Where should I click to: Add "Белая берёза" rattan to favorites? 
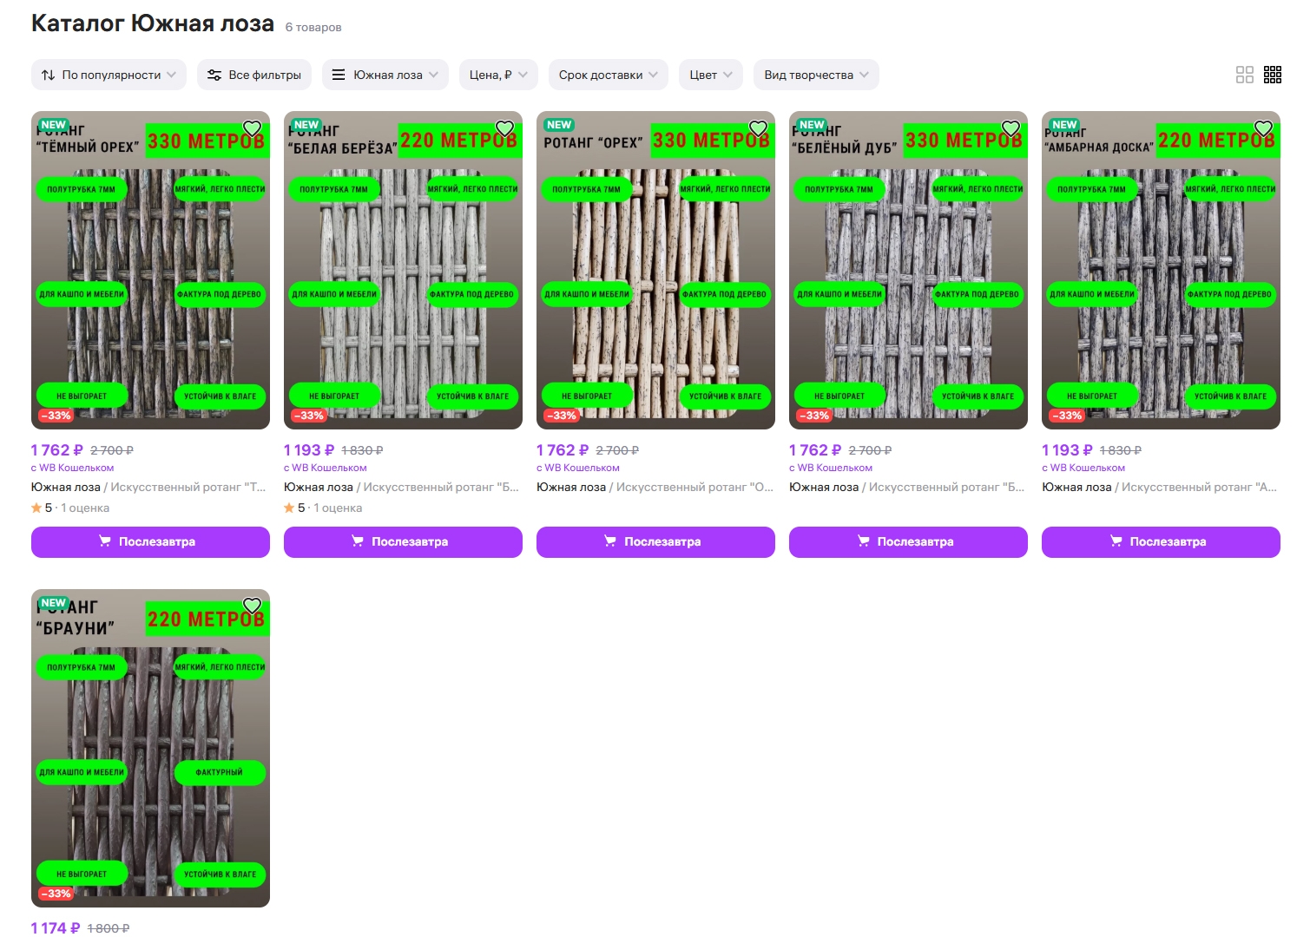[x=504, y=129]
